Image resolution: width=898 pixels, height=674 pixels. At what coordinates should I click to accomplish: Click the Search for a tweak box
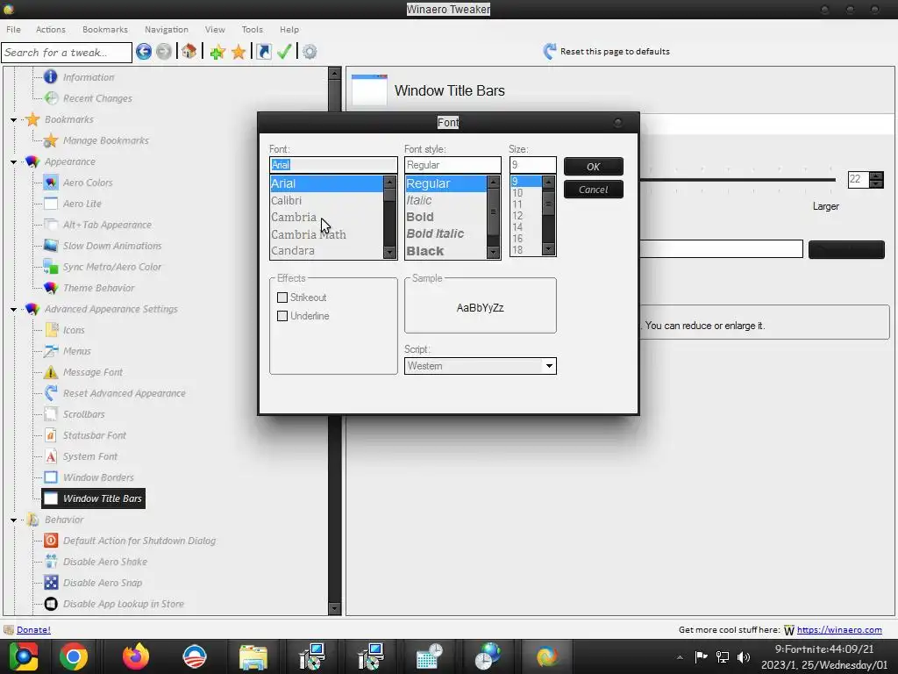point(67,53)
